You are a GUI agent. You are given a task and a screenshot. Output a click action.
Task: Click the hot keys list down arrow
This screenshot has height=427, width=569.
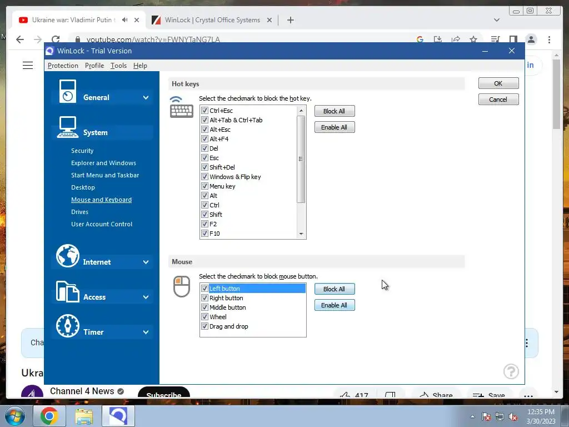tap(301, 234)
